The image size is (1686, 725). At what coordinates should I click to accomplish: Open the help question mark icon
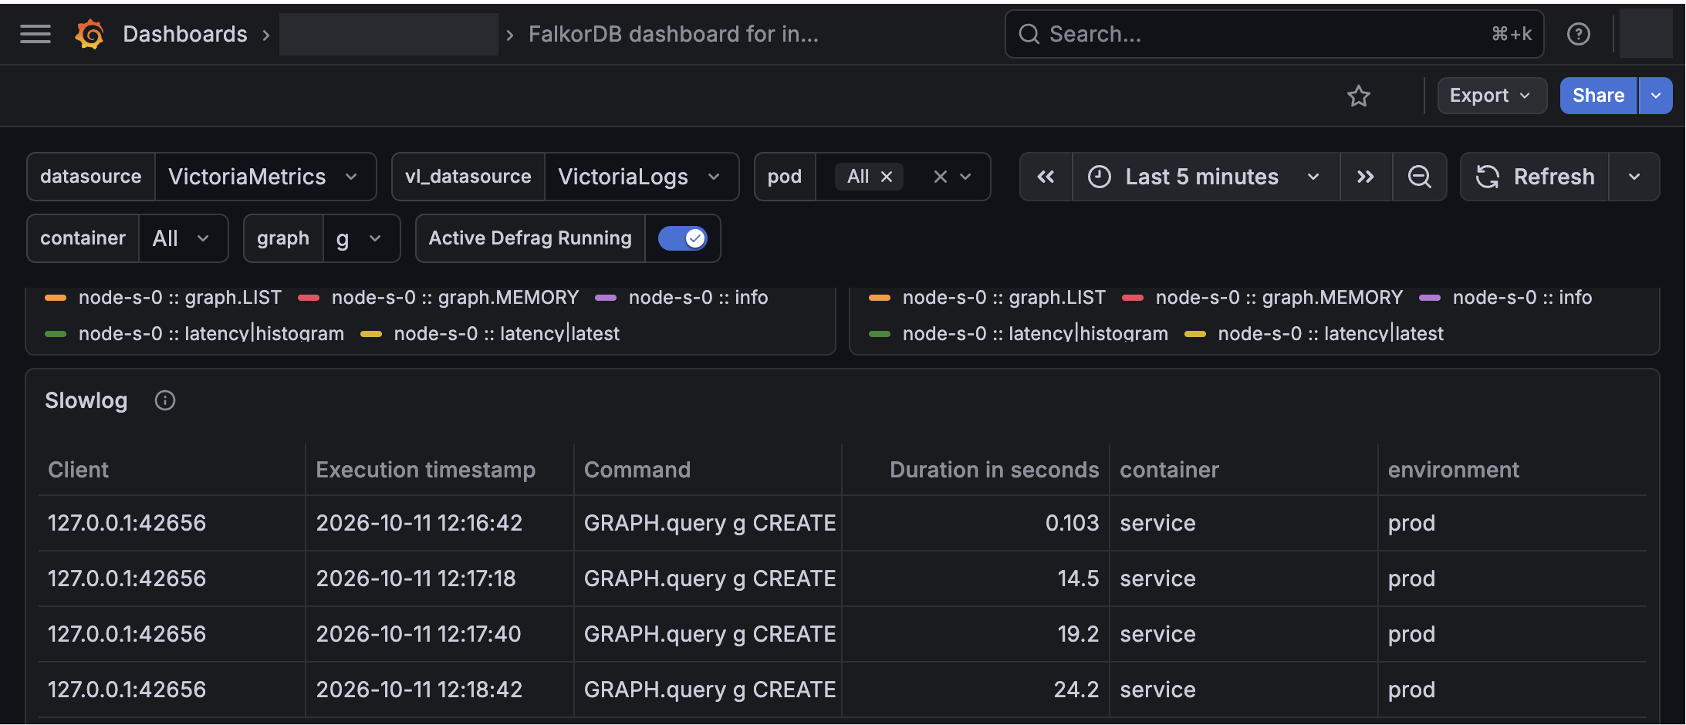tap(1578, 34)
